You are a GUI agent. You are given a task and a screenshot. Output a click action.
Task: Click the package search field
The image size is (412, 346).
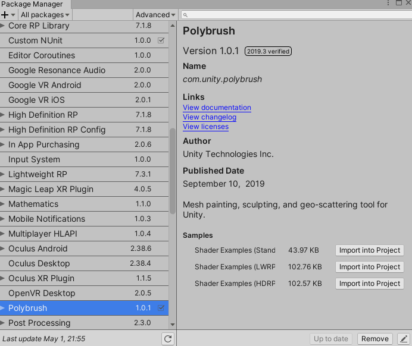[x=296, y=15]
